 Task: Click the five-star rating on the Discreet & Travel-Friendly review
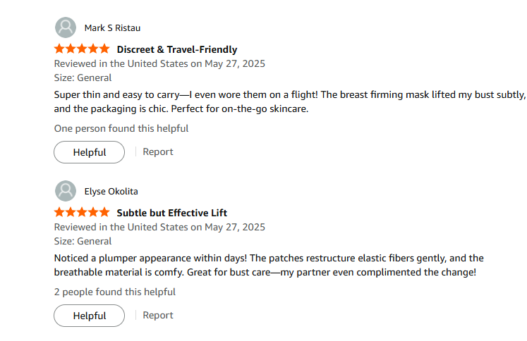pyautogui.click(x=82, y=49)
